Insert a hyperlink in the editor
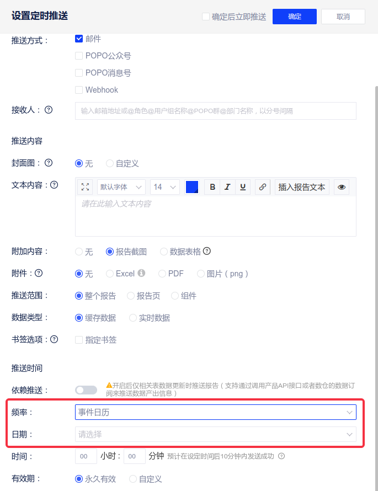The width and height of the screenshot is (378, 491). [263, 187]
